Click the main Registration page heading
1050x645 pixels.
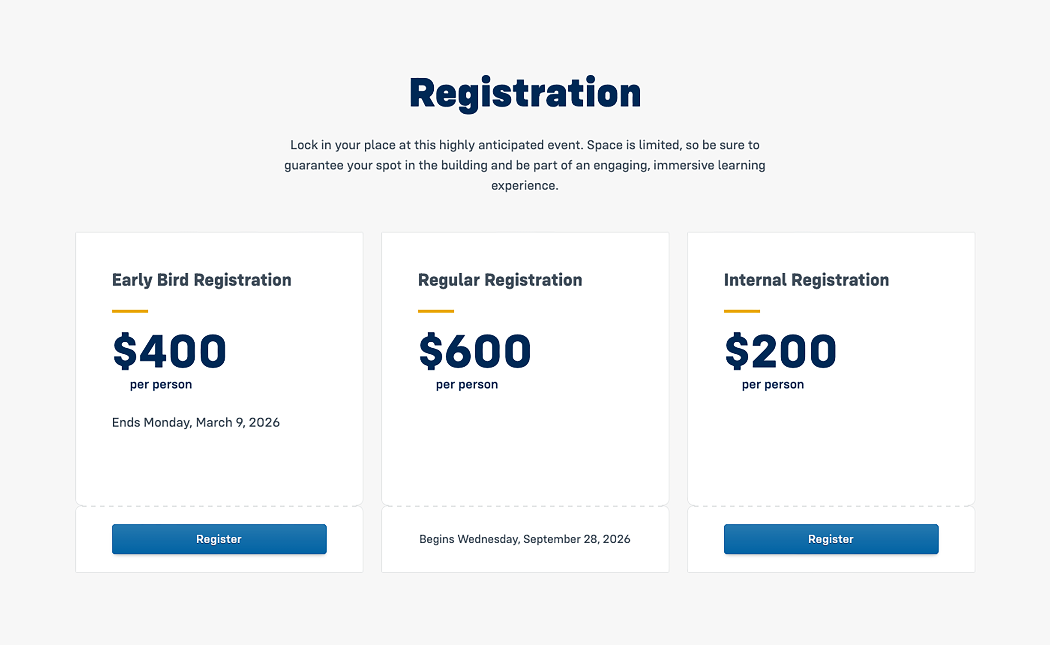(525, 93)
